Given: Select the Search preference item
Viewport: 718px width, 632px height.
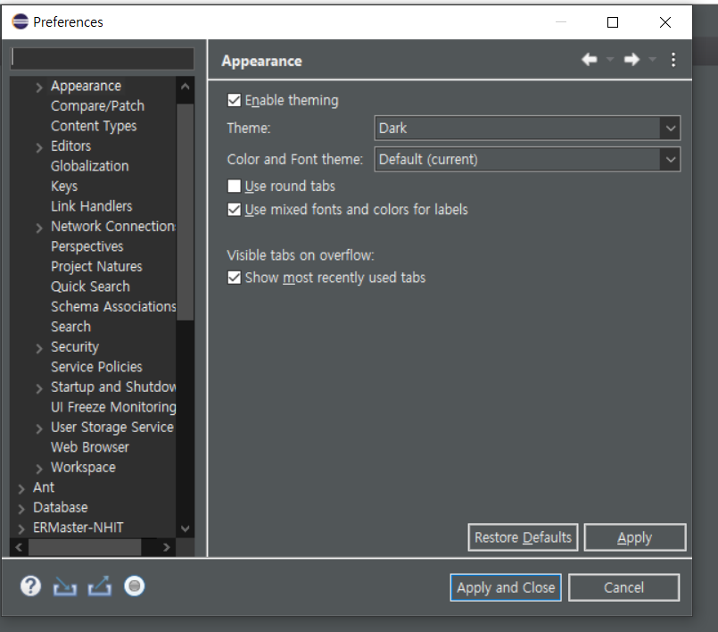Looking at the screenshot, I should pos(71,327).
